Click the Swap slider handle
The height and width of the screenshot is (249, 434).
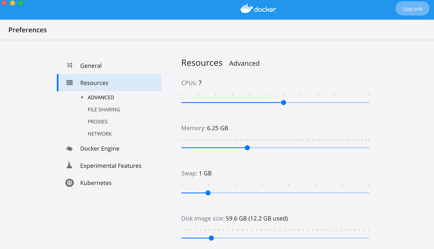[208, 193]
